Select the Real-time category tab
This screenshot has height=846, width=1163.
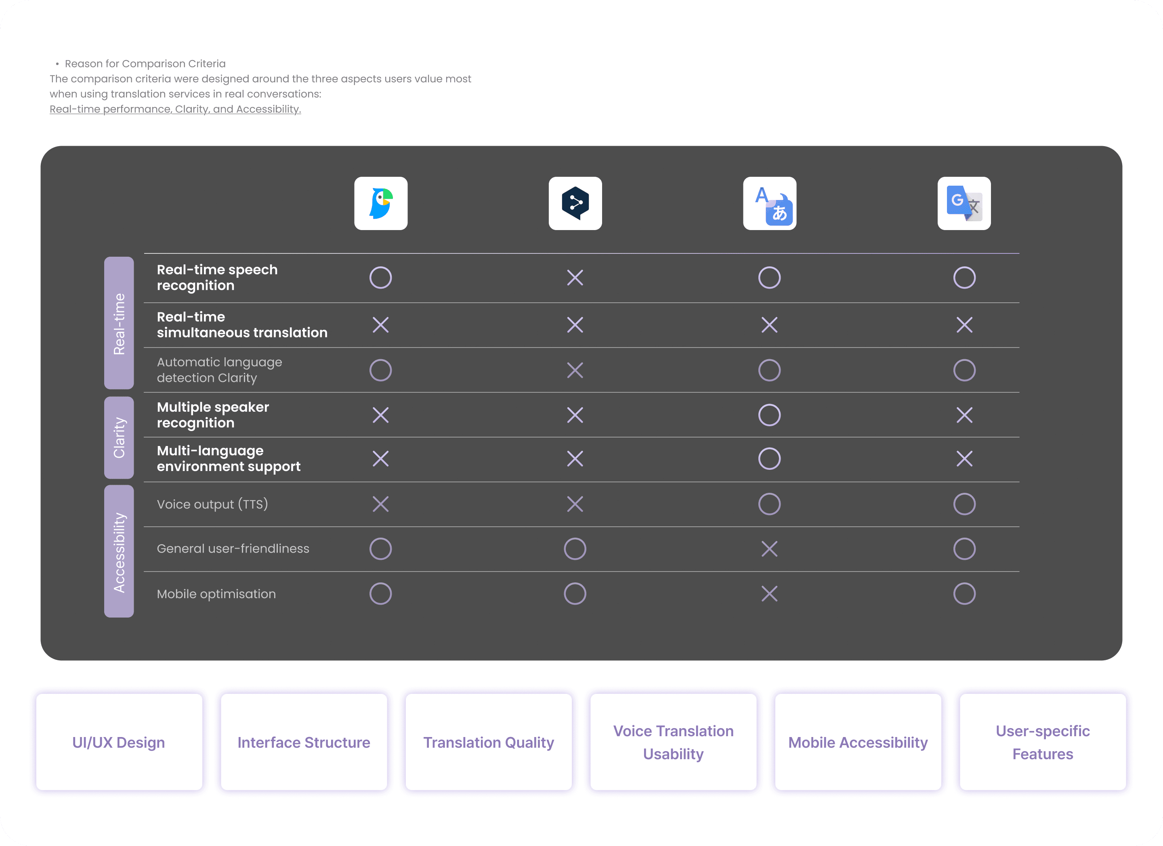(x=119, y=323)
